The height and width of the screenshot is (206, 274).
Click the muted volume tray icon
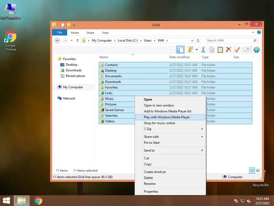coord(249,201)
